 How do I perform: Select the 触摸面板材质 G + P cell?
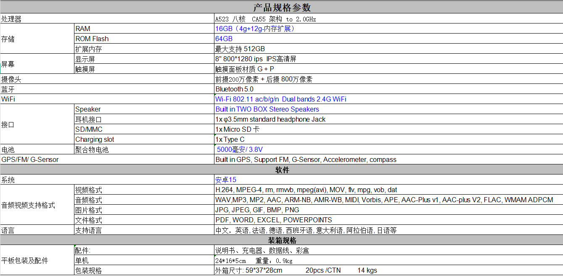[x=389, y=69]
